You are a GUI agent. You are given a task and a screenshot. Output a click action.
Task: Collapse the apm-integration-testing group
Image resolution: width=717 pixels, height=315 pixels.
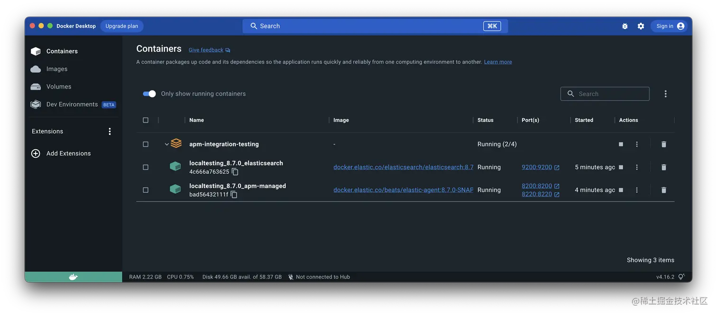pyautogui.click(x=166, y=144)
